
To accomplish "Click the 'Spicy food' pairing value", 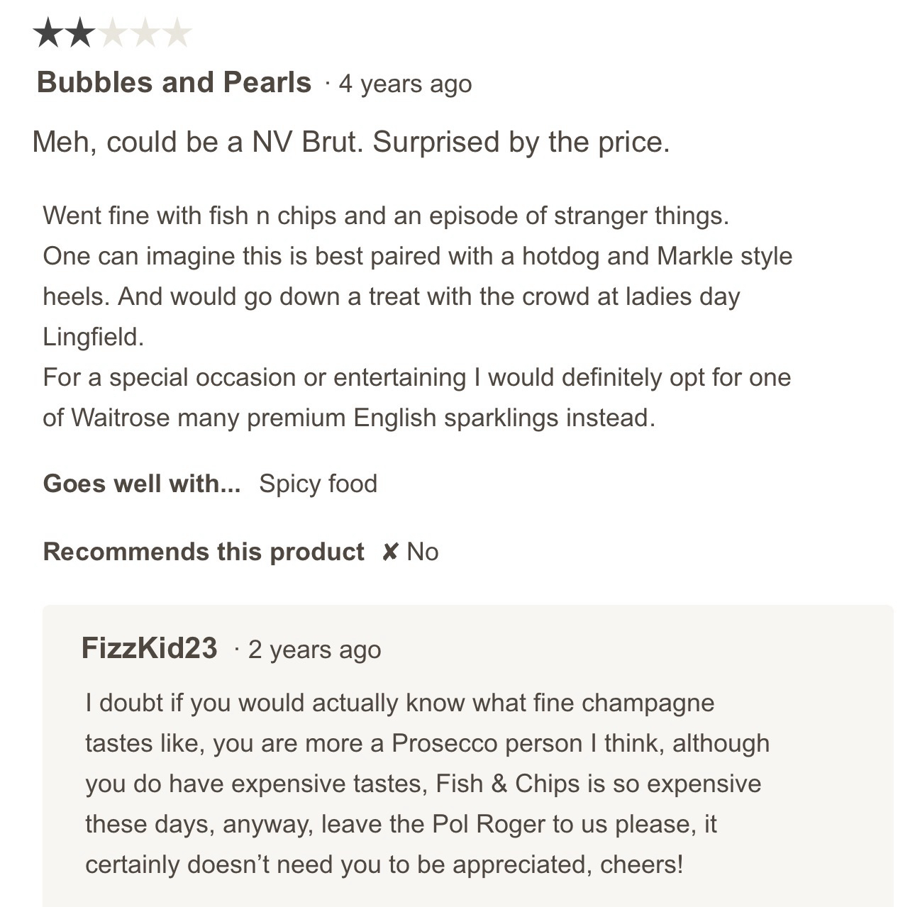I will tap(318, 484).
